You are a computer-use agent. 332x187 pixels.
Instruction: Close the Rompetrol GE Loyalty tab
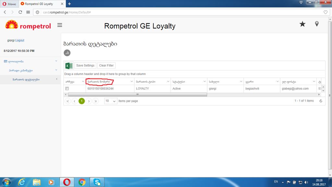coord(62,4)
